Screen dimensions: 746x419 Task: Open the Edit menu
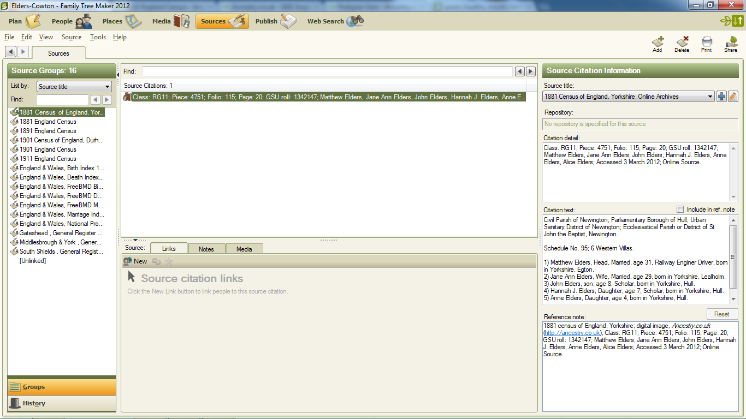pos(27,37)
